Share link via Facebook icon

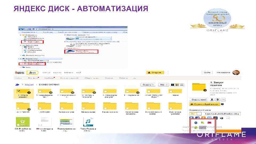point(197,118)
